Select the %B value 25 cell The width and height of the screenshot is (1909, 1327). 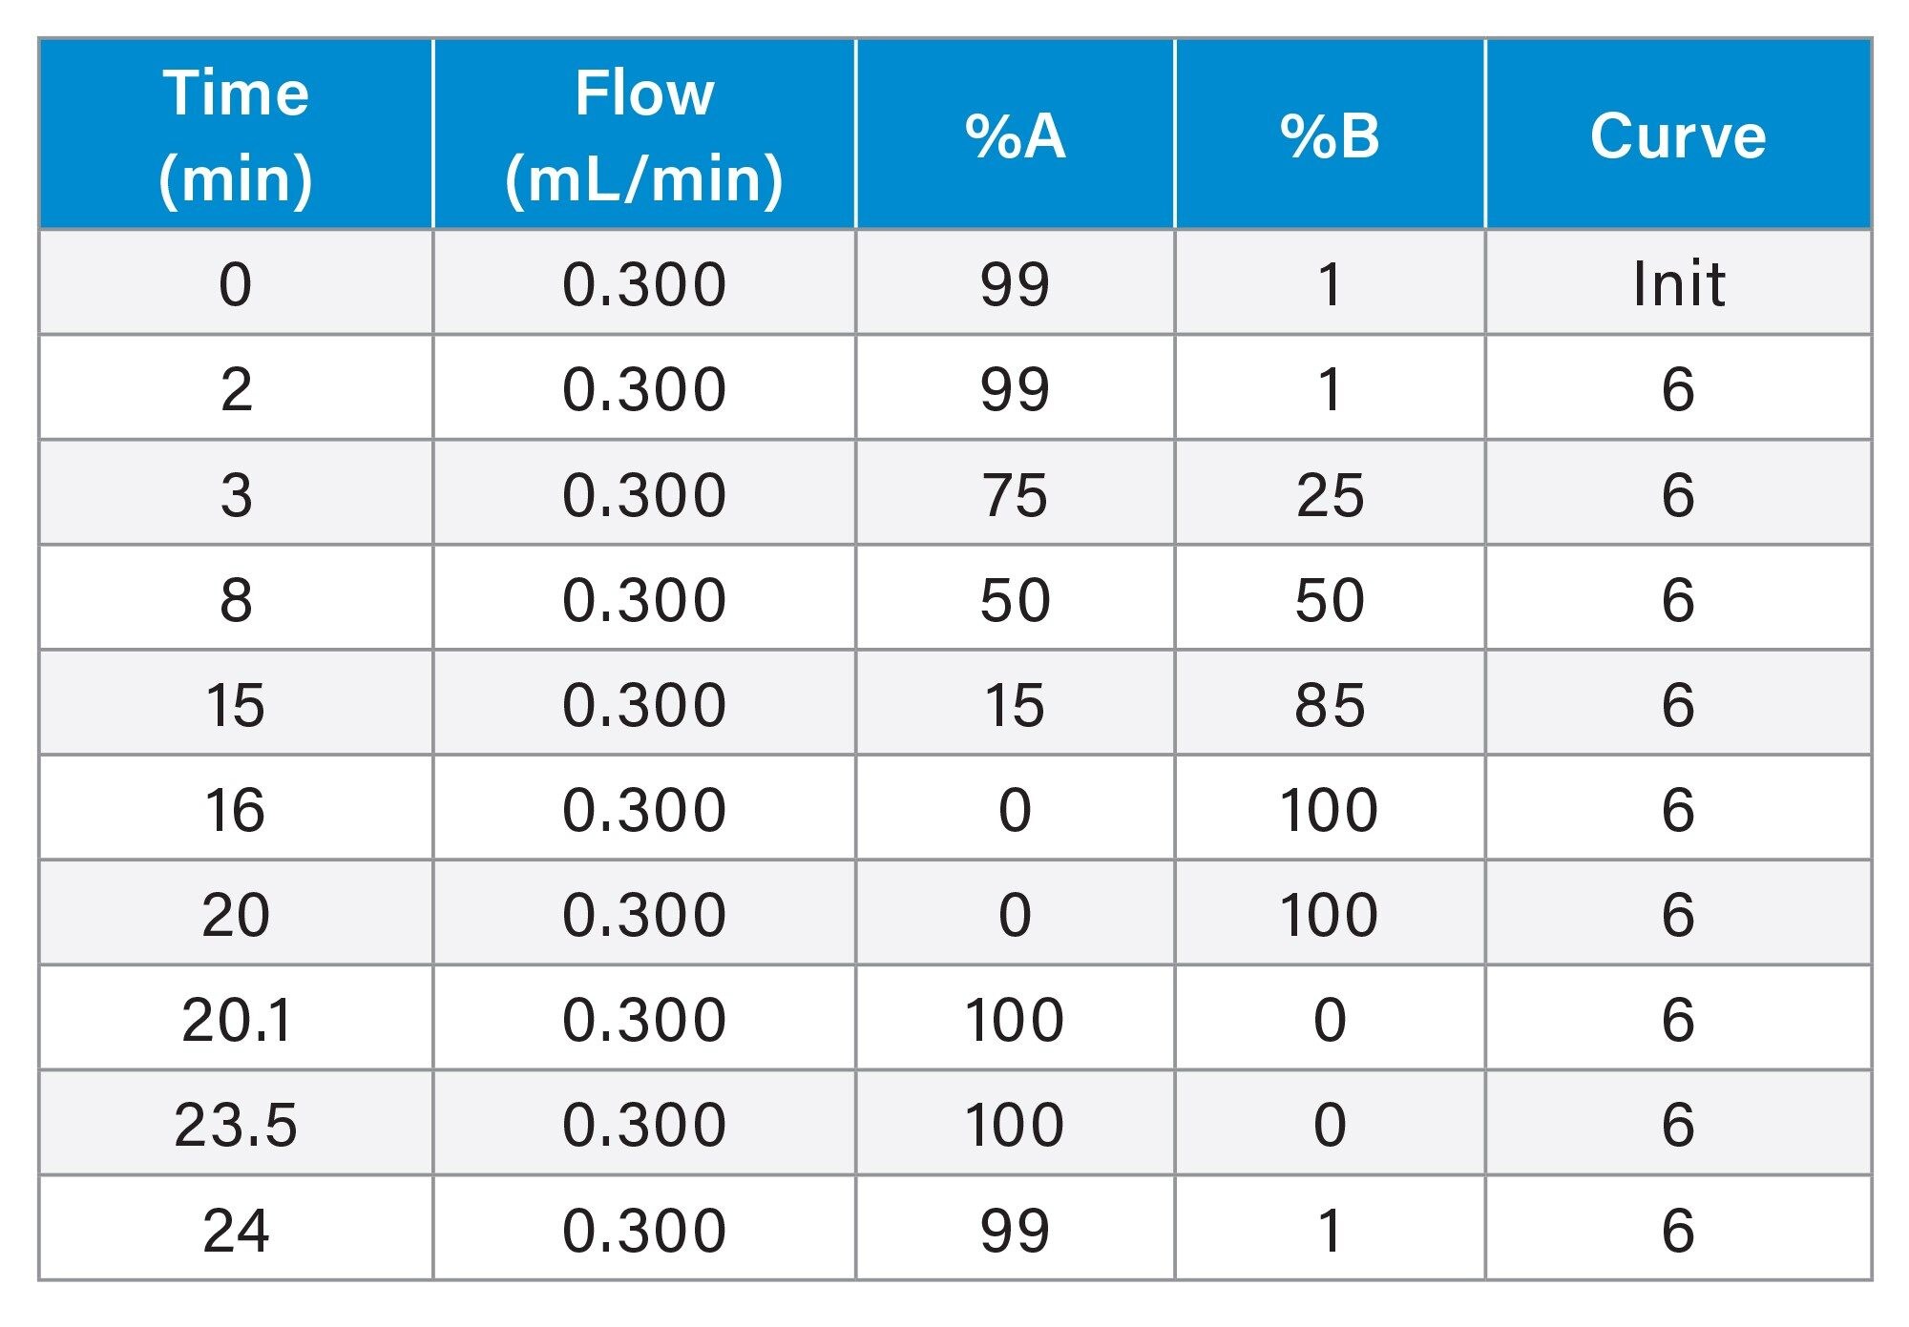pos(1330,493)
